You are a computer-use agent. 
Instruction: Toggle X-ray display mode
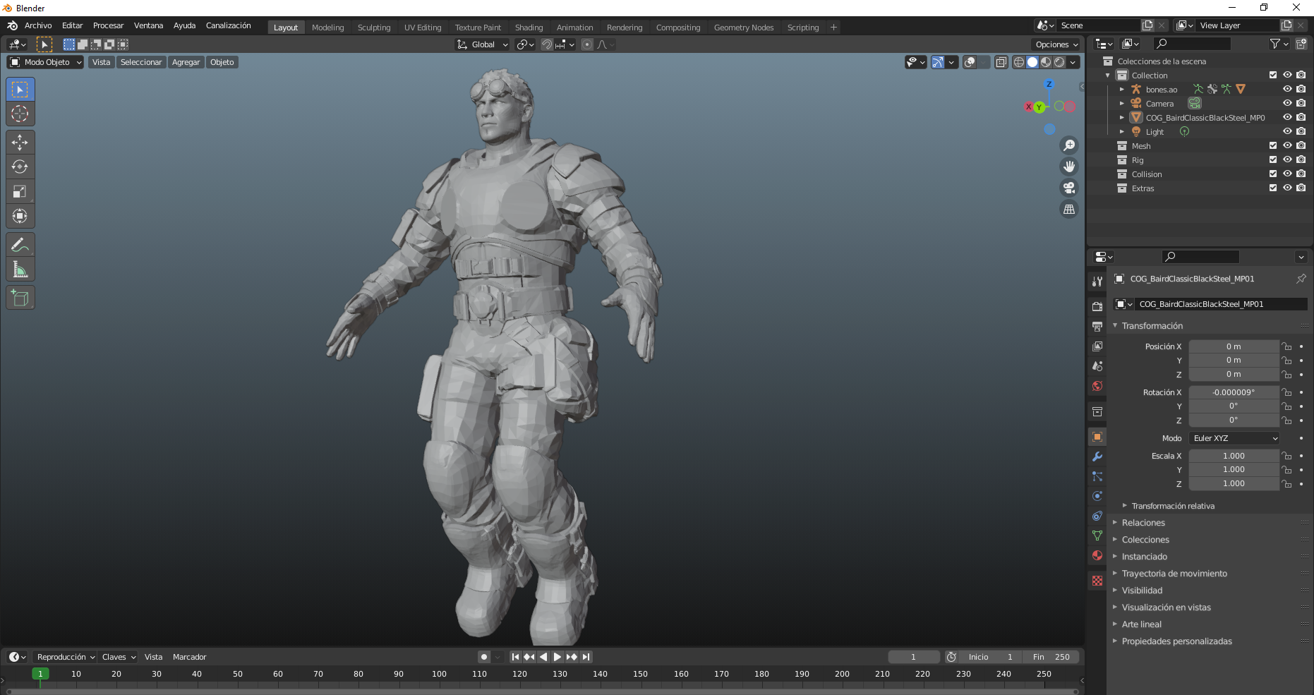(1001, 62)
